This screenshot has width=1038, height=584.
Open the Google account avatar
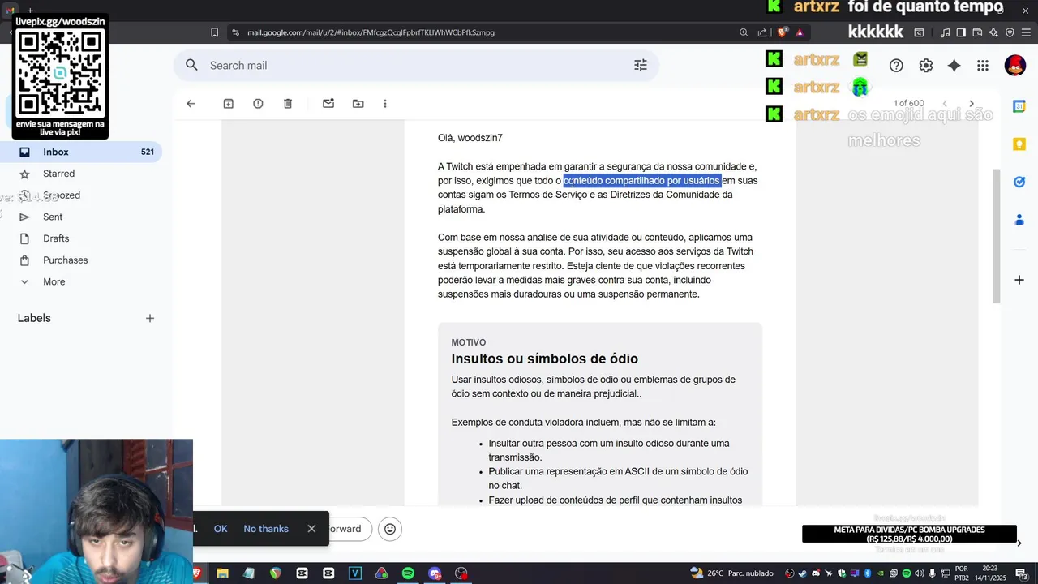(x=1014, y=66)
